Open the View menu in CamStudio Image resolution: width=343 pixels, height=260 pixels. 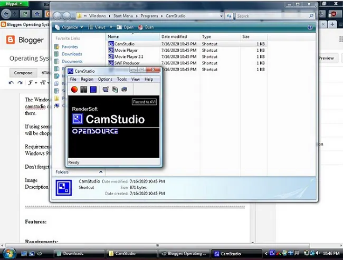point(136,79)
